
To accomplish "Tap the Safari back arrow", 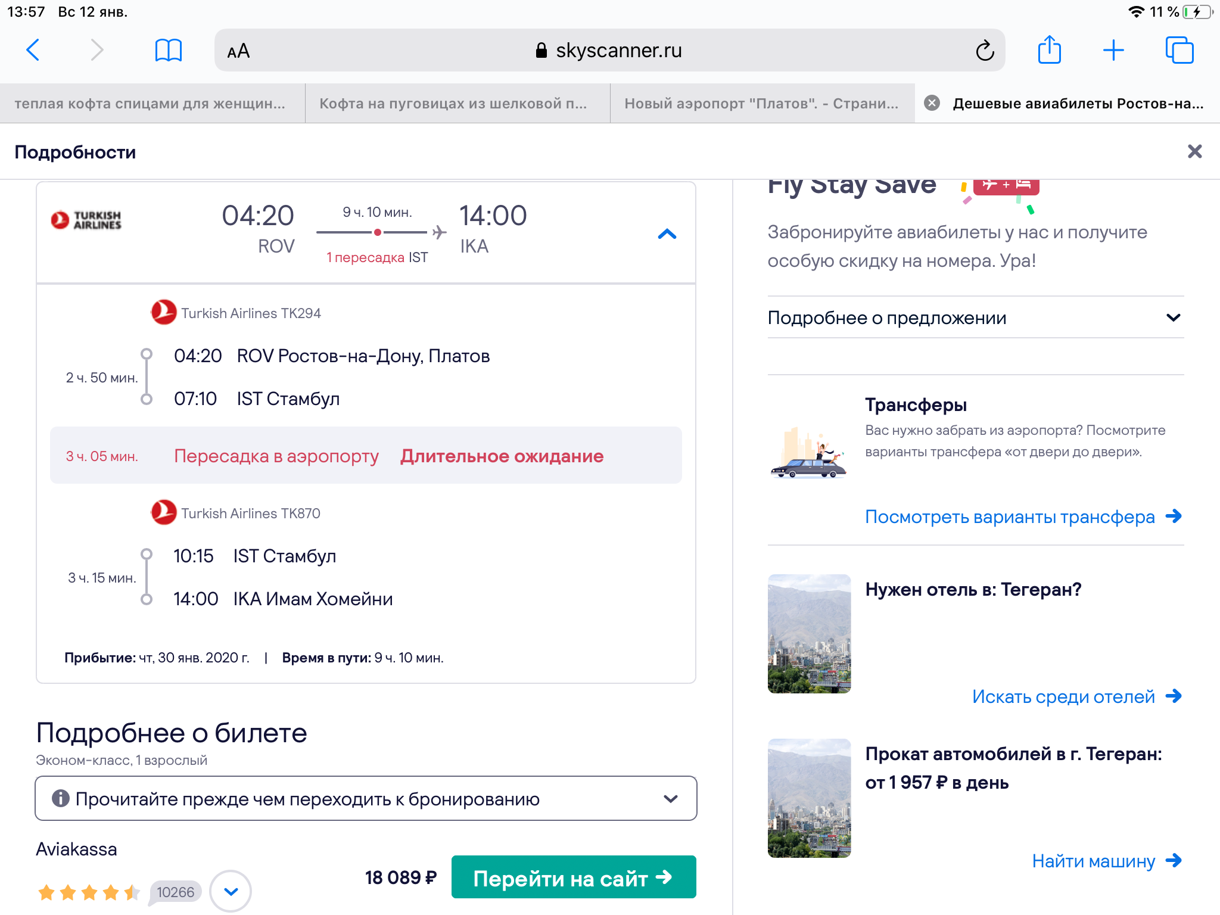I will 33,50.
